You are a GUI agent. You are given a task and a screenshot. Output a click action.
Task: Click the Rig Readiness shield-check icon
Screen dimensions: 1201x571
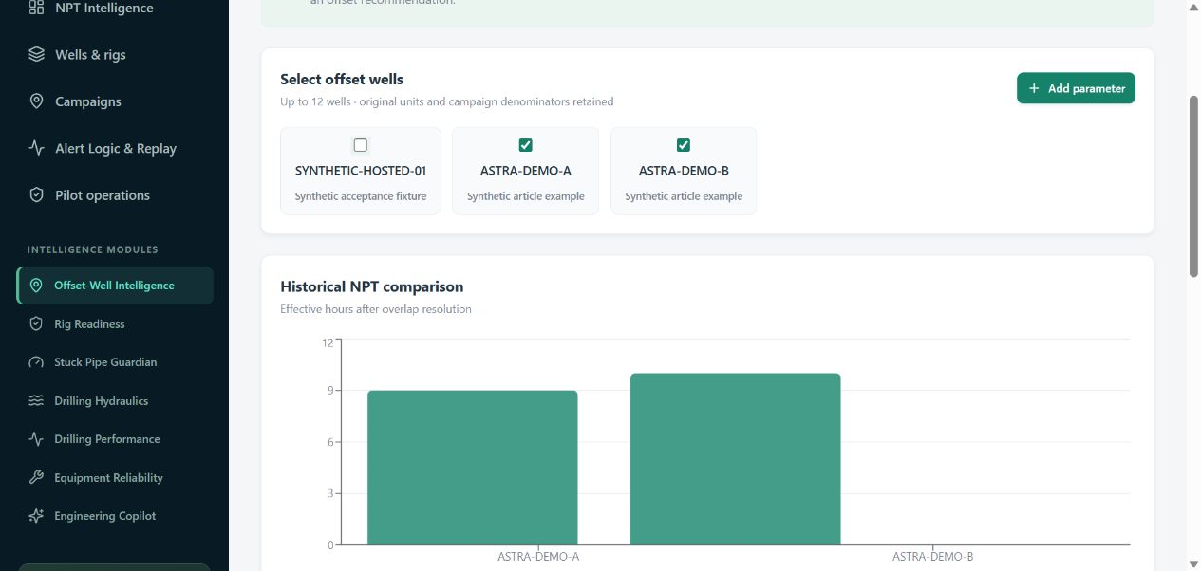click(x=36, y=323)
